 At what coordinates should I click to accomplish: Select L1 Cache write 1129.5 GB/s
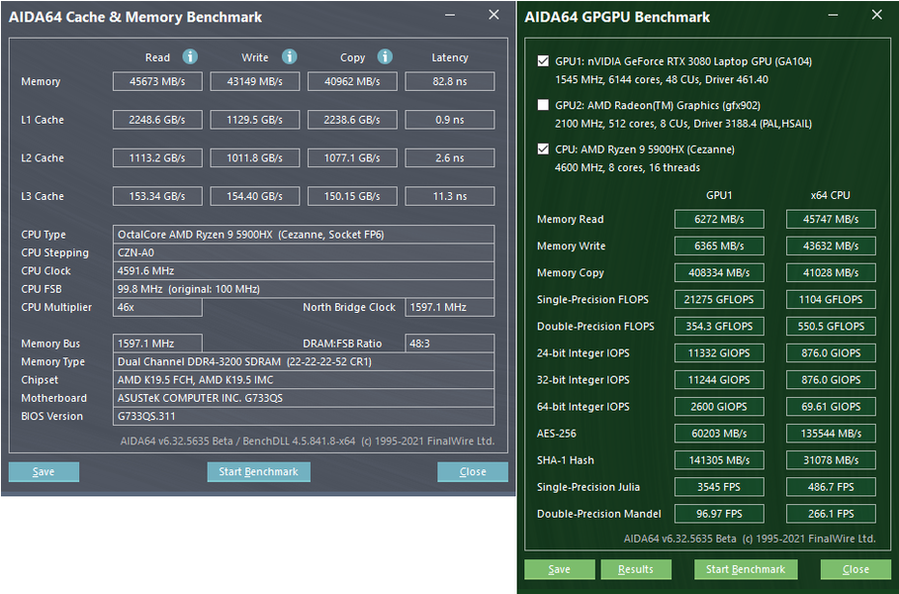(254, 120)
